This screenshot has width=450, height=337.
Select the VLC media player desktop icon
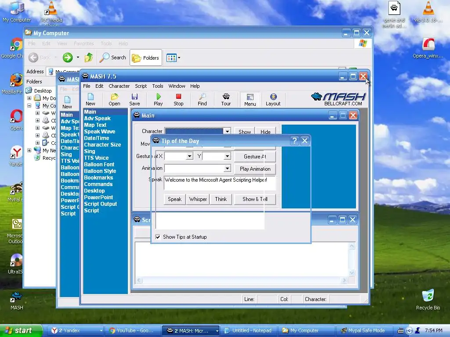(x=51, y=13)
